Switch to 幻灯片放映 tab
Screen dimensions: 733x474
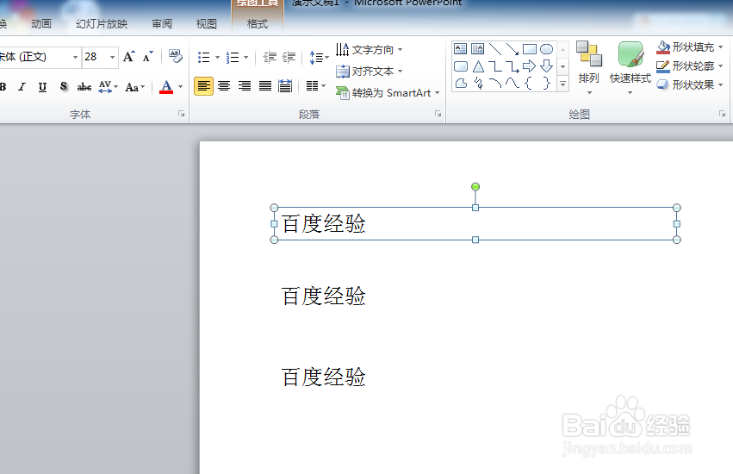[x=102, y=24]
